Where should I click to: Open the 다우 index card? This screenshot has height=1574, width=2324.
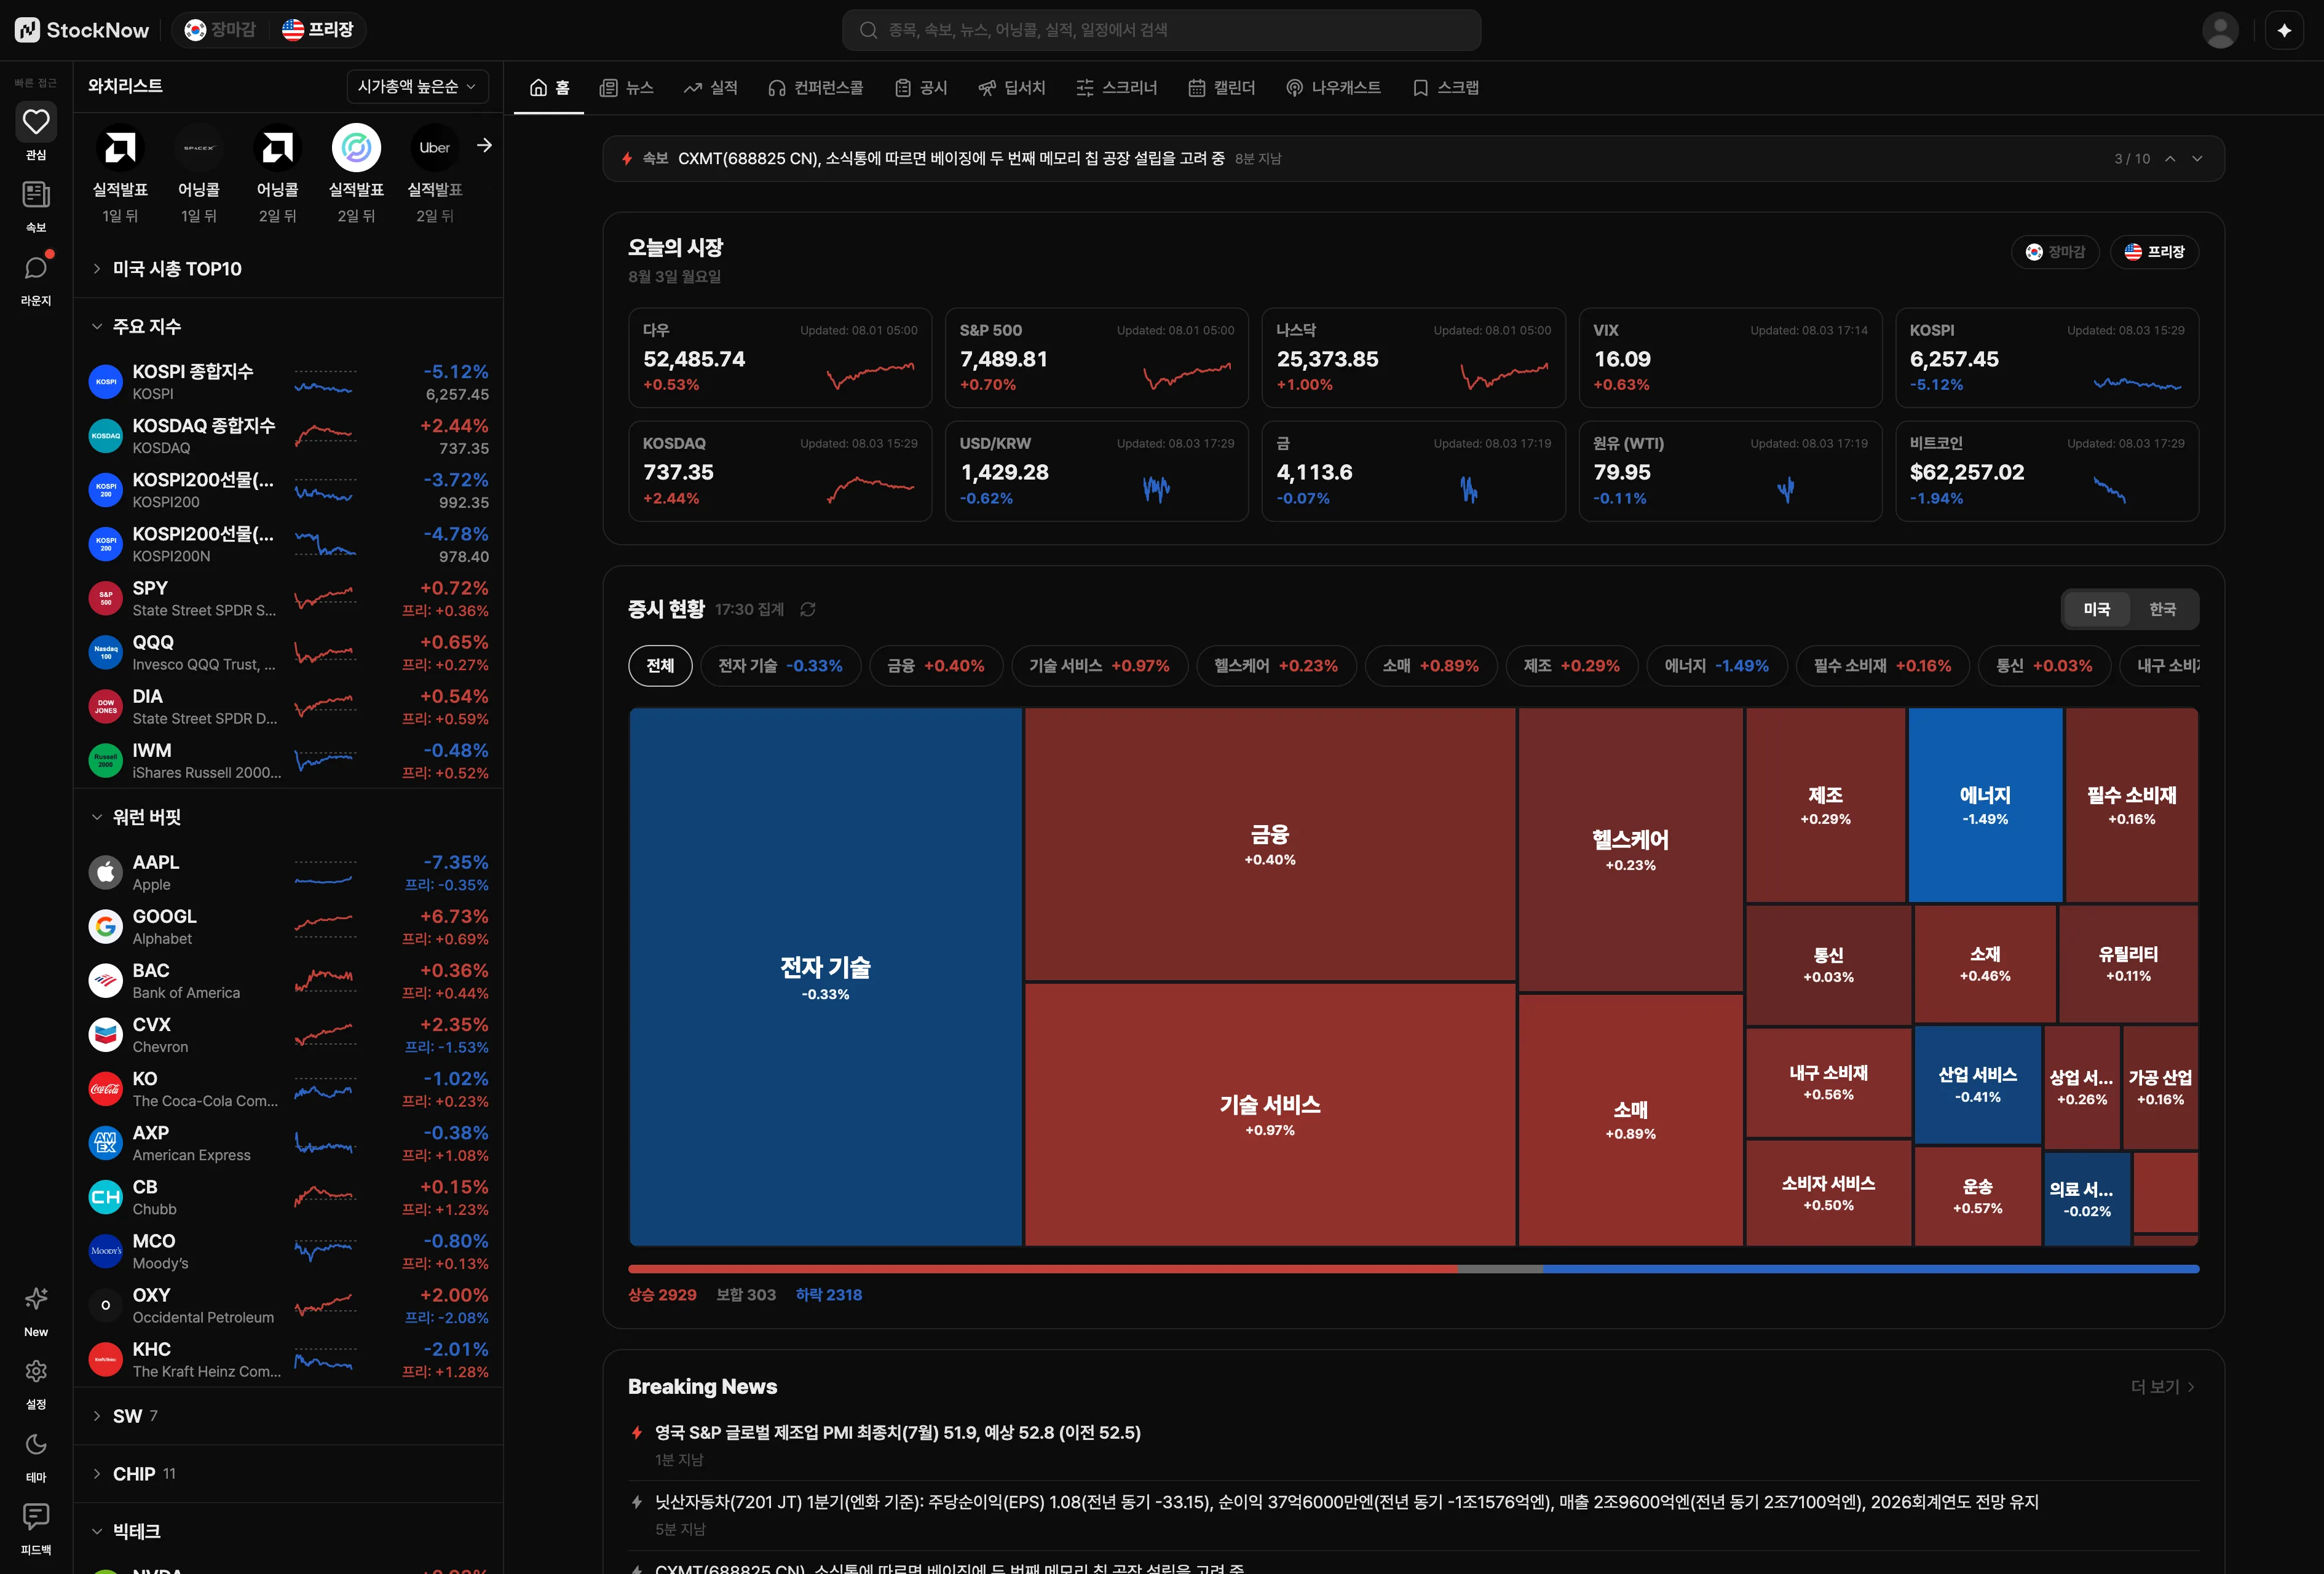pyautogui.click(x=780, y=358)
